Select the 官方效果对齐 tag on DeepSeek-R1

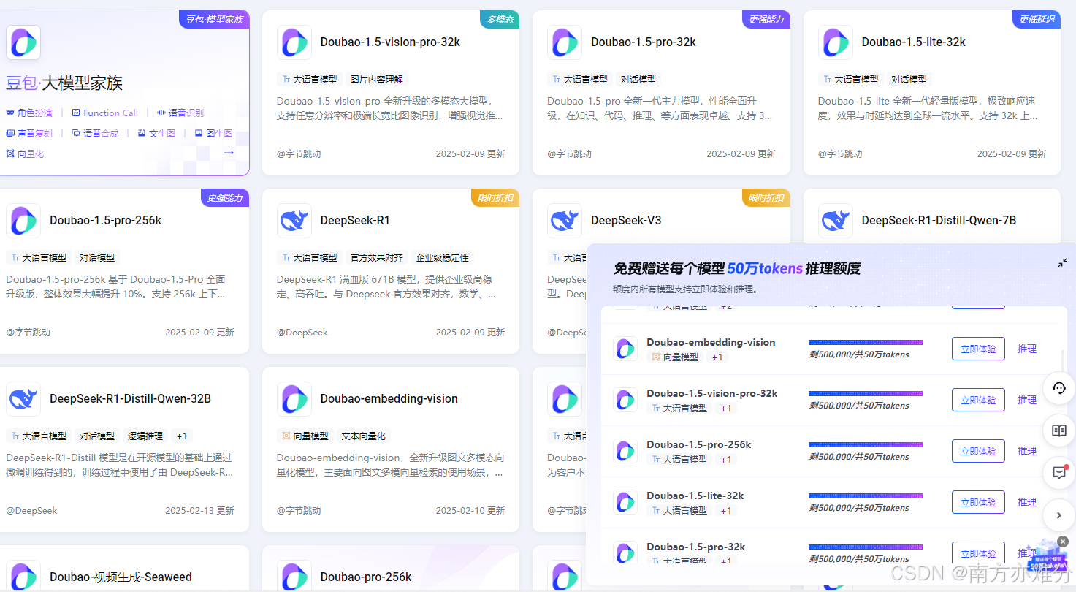[376, 257]
